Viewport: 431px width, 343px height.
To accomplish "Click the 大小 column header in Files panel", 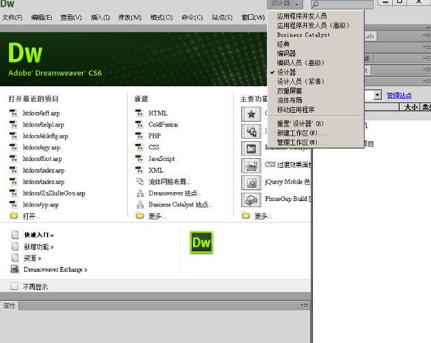I will point(411,107).
